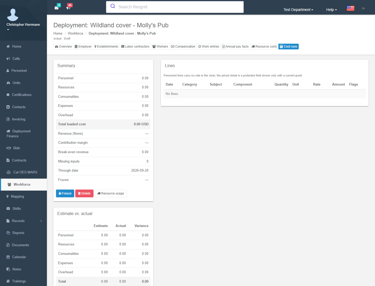Open Contracts in the sidebar menu
Image resolution: width=375 pixels, height=286 pixels.
coord(23,160)
